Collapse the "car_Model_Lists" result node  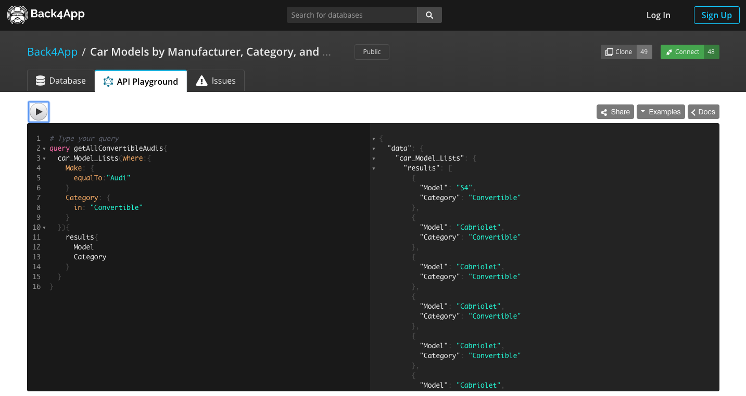[374, 159]
